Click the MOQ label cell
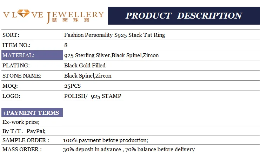Viewport: 260px width, 153px height. pos(10,86)
